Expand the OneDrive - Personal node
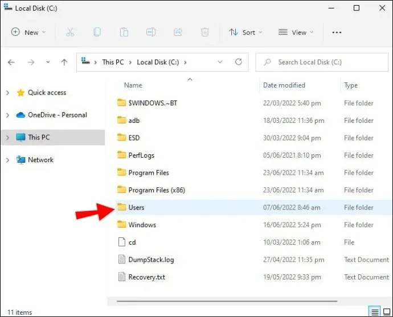The width and height of the screenshot is (393, 317). tap(7, 115)
